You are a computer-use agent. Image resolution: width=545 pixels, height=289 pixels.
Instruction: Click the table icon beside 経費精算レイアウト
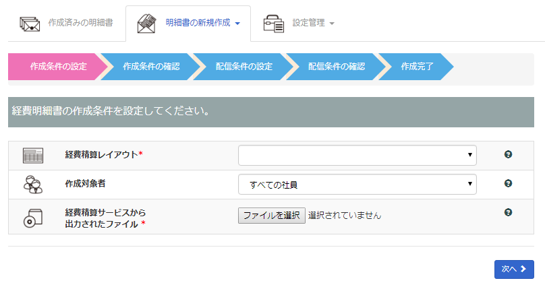(x=33, y=155)
